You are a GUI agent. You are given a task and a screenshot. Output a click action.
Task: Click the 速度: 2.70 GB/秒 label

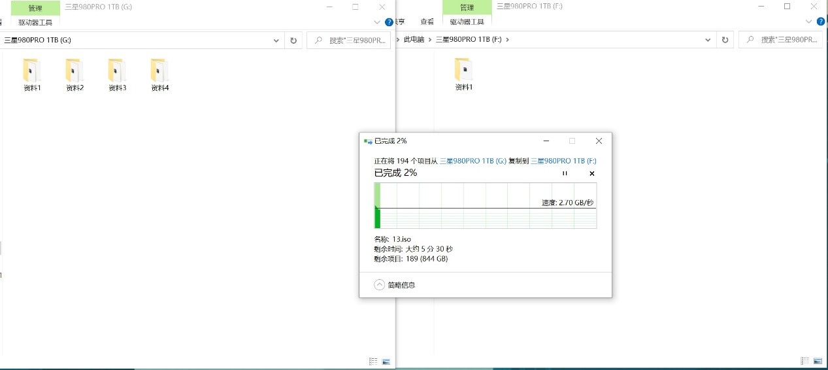click(x=568, y=203)
